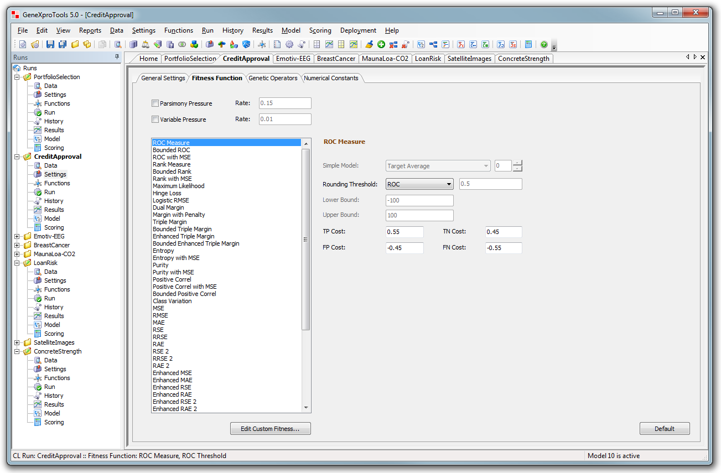Viewport: 721px width, 473px height.
Task: Collapse the ConcreteStrength tree node
Action: coord(17,351)
